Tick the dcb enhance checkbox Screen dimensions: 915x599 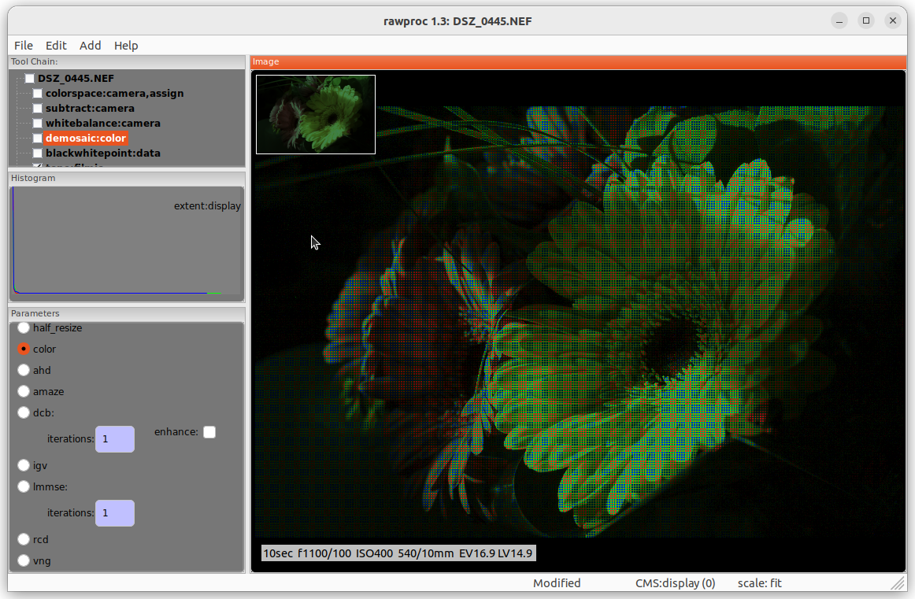(209, 432)
